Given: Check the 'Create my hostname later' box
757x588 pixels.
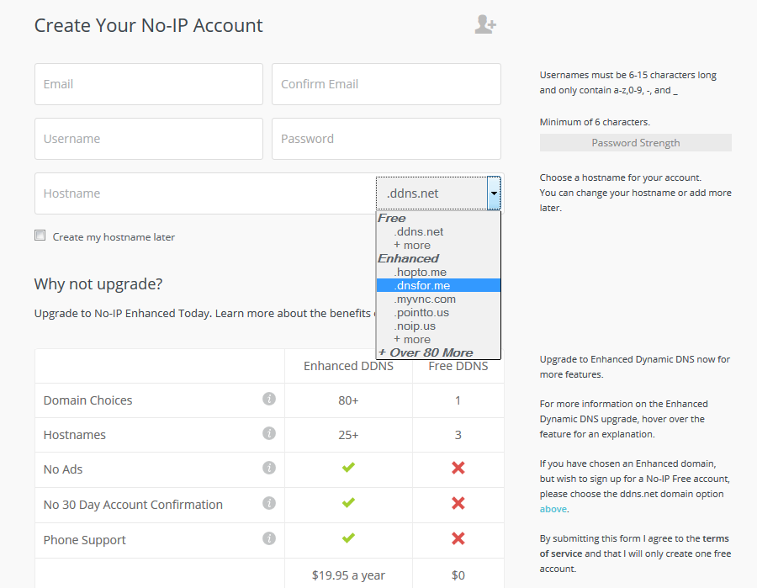Looking at the screenshot, I should click(x=40, y=236).
